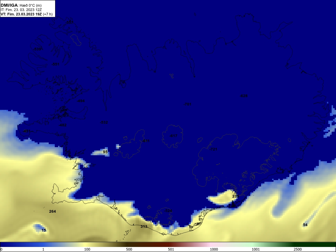Click the 54 value in the southeast ocean
336x252 pixels.
click(x=305, y=225)
